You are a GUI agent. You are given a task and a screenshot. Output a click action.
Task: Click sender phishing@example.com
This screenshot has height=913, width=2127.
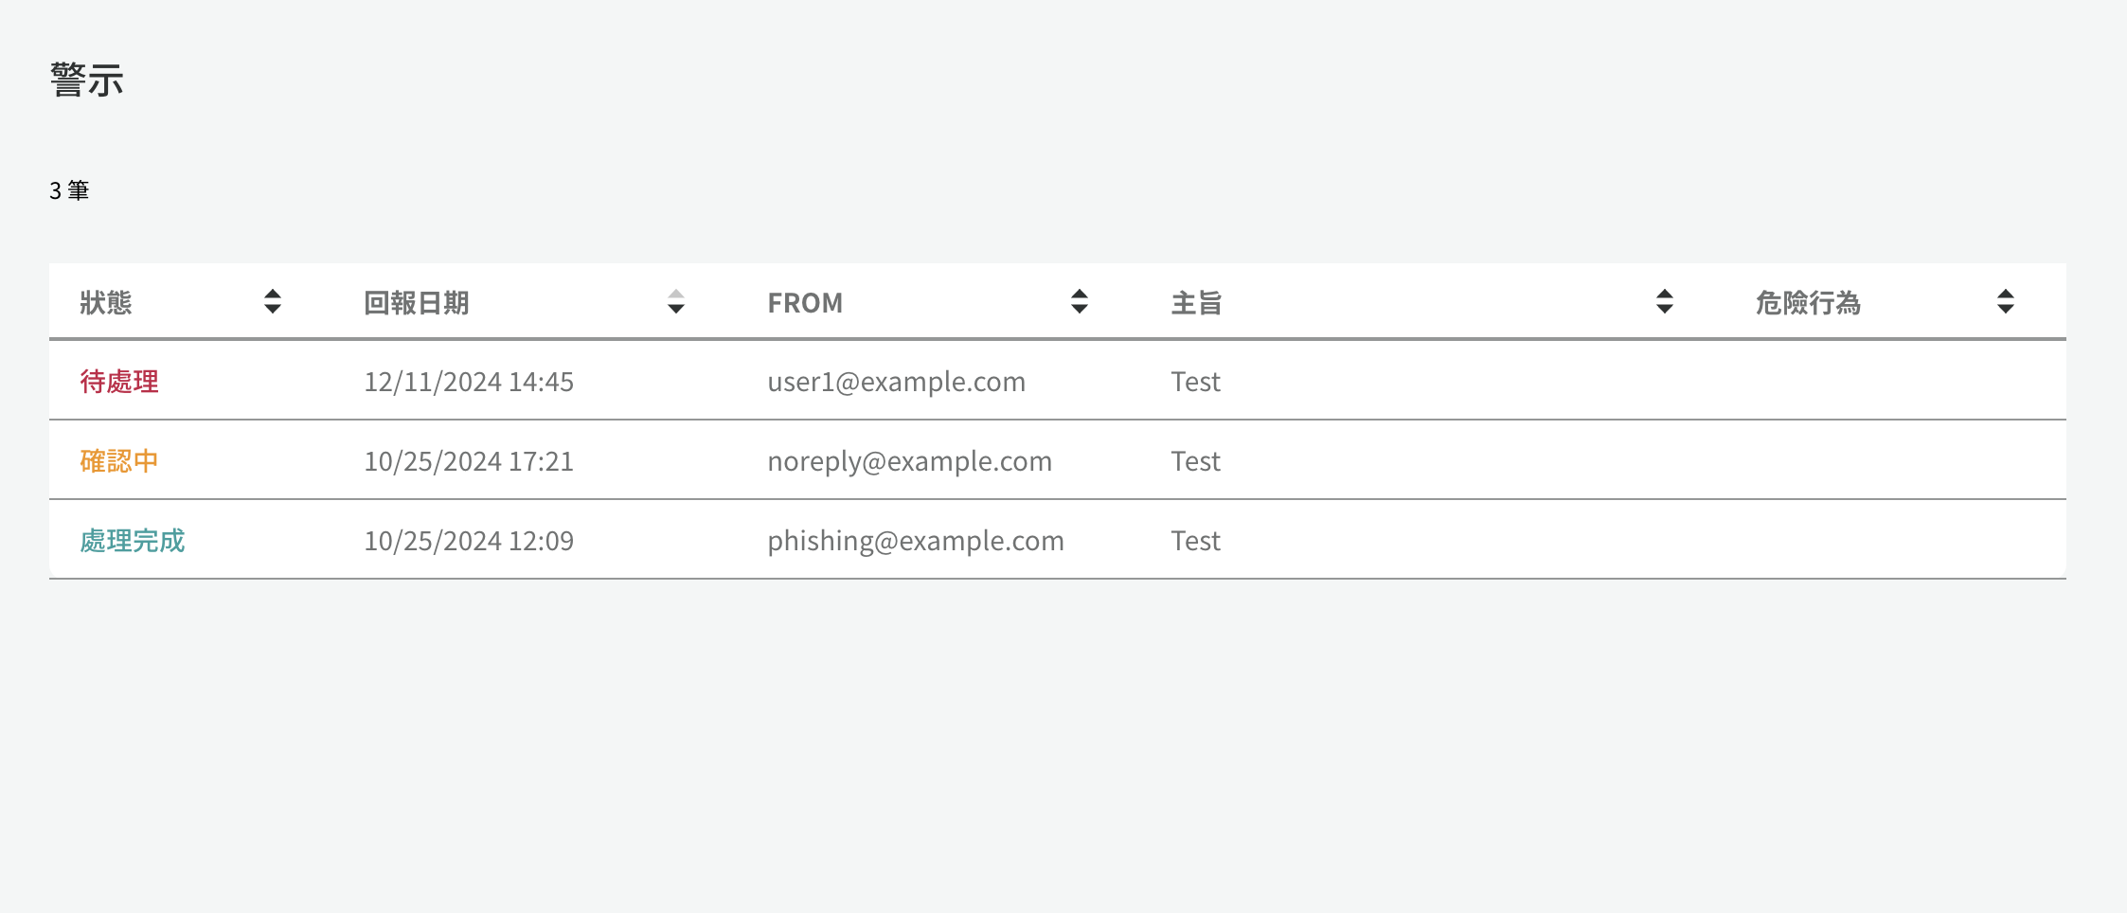click(x=916, y=541)
